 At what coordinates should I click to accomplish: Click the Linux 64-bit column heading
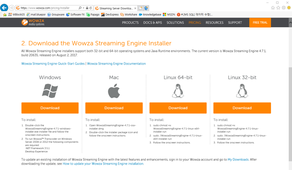pos(178,77)
